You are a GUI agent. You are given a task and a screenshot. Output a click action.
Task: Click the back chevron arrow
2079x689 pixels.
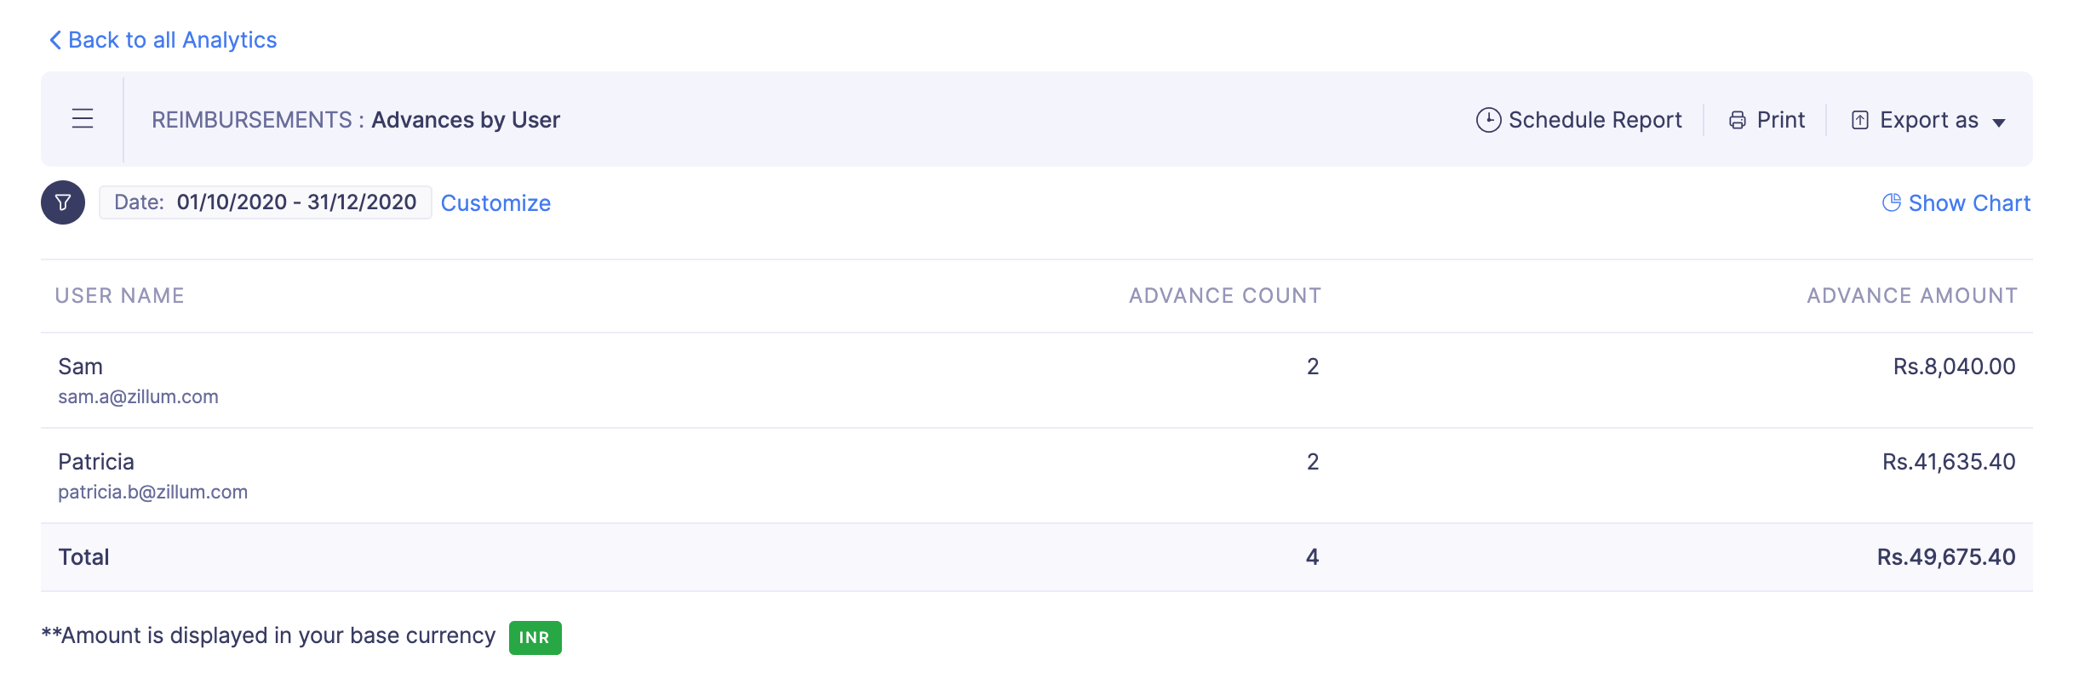click(55, 40)
